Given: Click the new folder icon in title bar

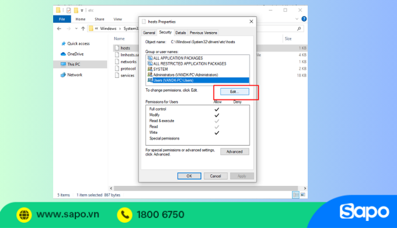Looking at the screenshot, I should tap(76, 10).
